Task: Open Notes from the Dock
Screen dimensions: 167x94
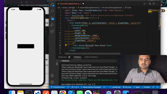Action: (x=20, y=92)
